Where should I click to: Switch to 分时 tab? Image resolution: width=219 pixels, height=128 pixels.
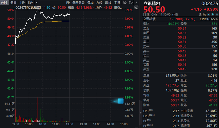4,3
